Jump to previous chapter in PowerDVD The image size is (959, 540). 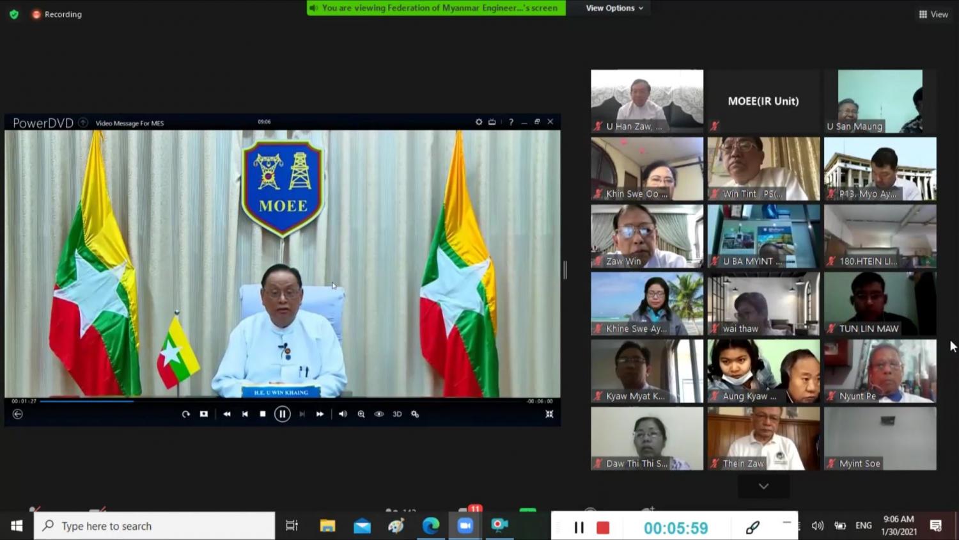coord(245,414)
